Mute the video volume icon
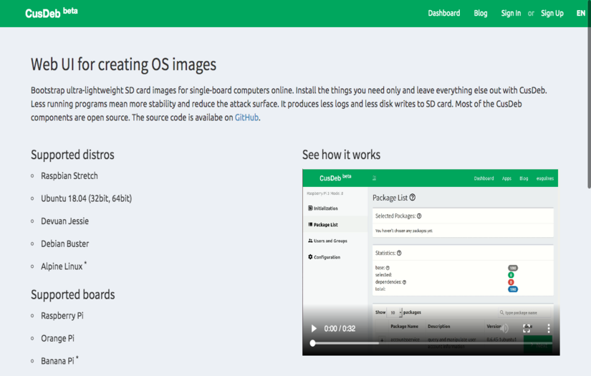 [x=505, y=329]
